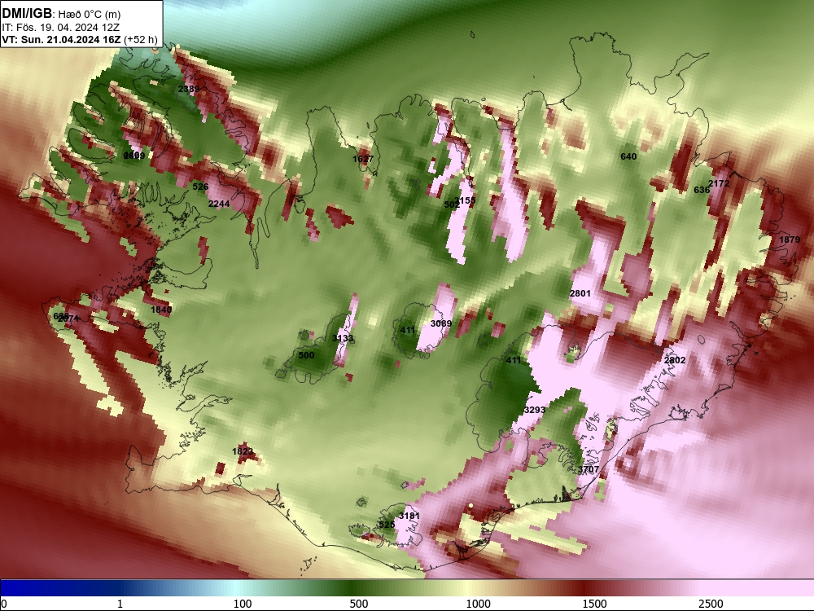Image resolution: width=814 pixels, height=611 pixels.
Task: Click the 1879 value label on the map
Action: point(790,240)
